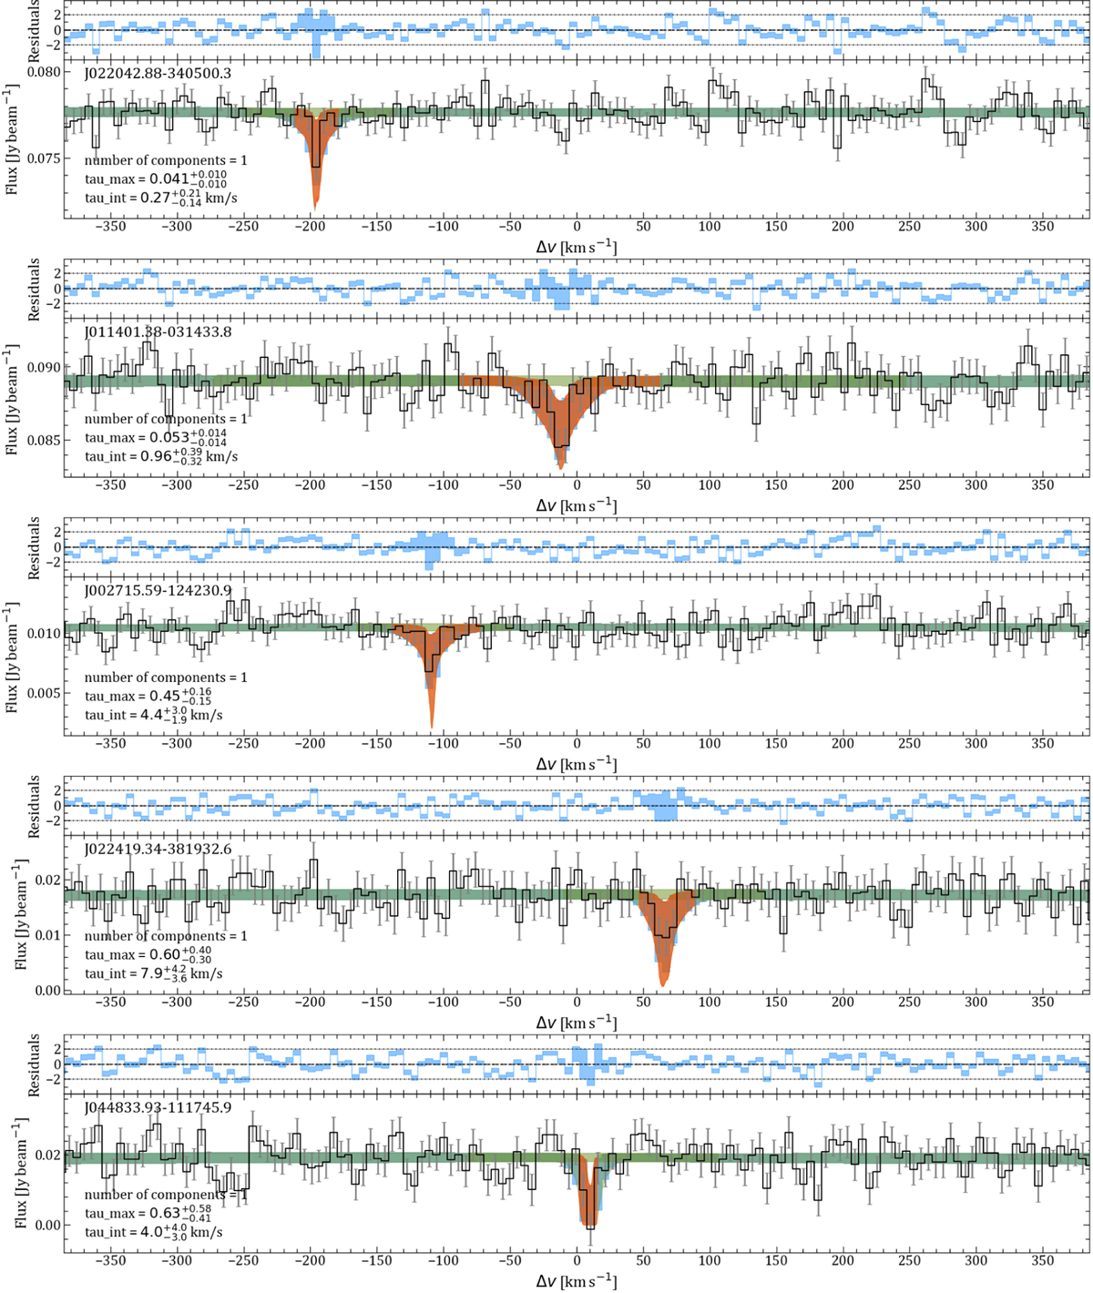Click the Δv axis label under the bottom panel

576,1281
